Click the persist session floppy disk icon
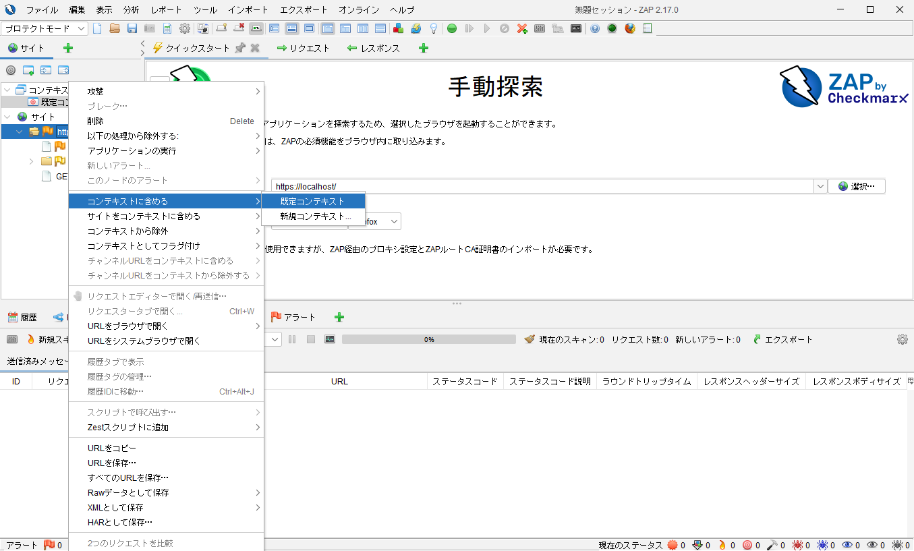Image resolution: width=914 pixels, height=551 pixels. click(x=132, y=28)
